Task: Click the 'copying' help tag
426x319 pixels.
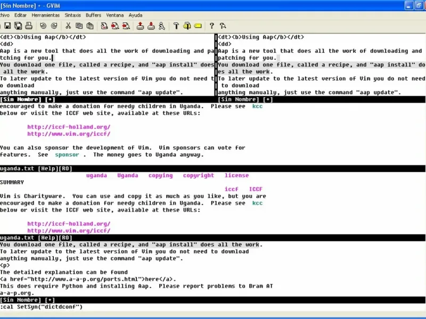Action: (x=160, y=175)
